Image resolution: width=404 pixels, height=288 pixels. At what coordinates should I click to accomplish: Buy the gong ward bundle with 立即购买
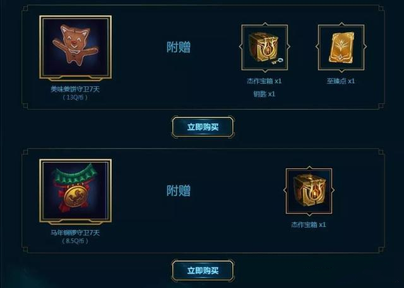tap(203, 270)
